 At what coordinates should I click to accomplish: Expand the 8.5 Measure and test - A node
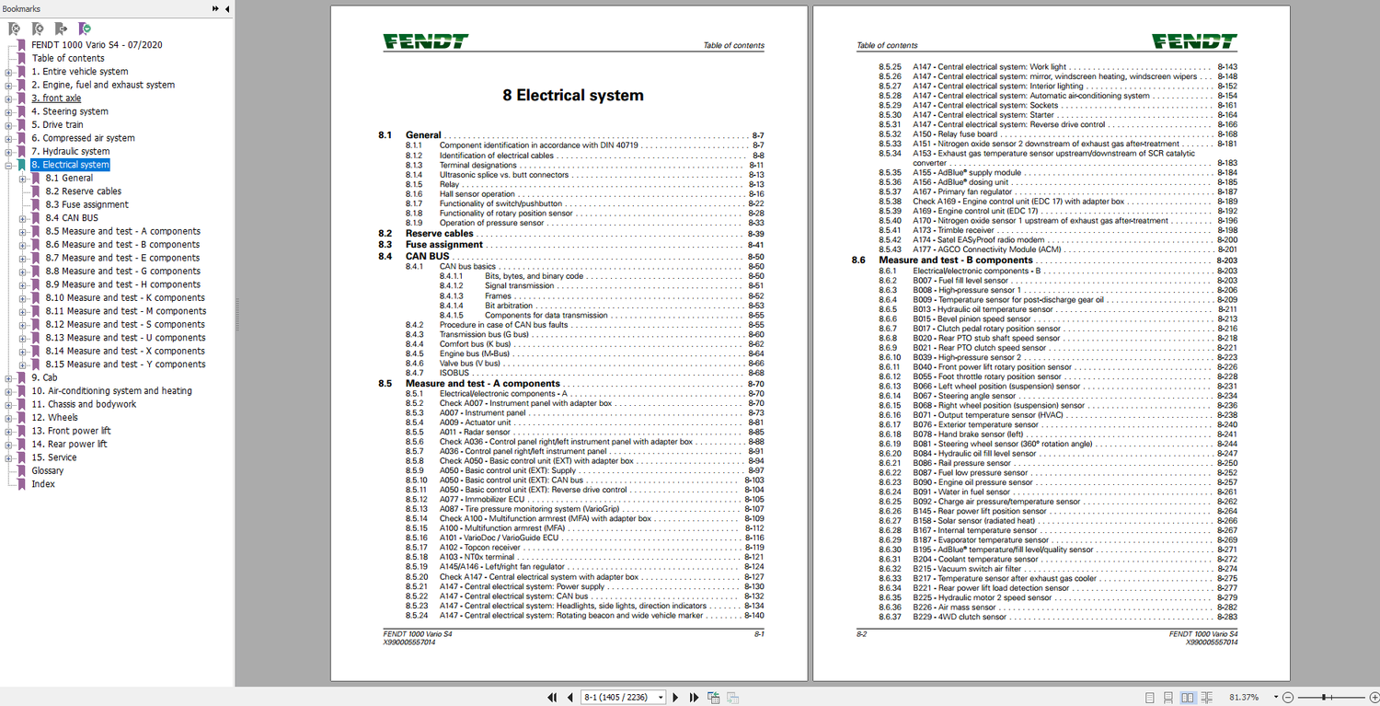coord(22,232)
